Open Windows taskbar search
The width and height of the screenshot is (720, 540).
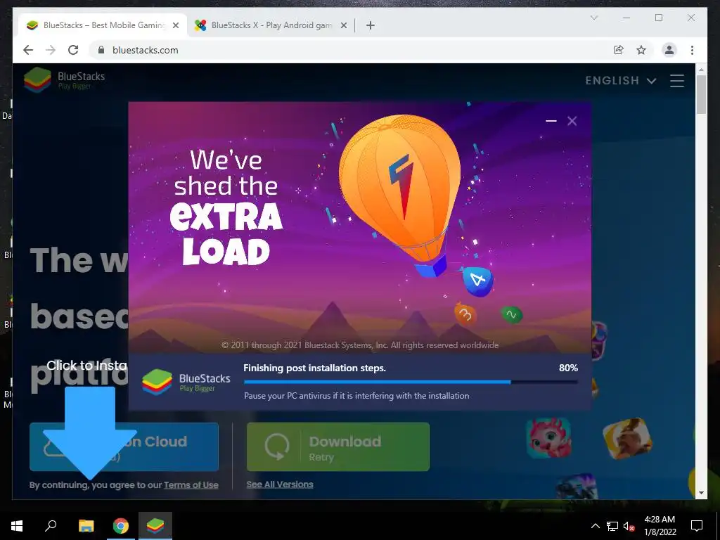click(51, 526)
